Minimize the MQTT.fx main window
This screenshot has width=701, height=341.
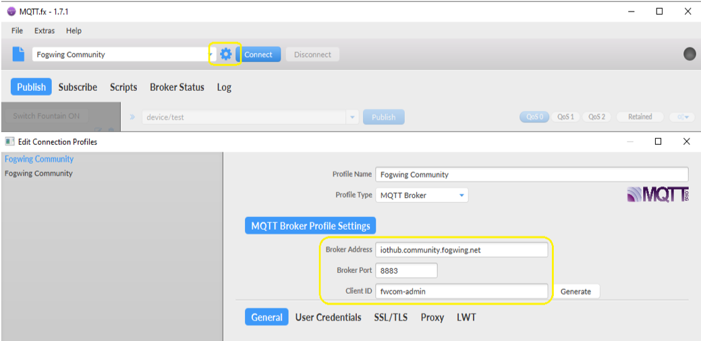(x=632, y=12)
